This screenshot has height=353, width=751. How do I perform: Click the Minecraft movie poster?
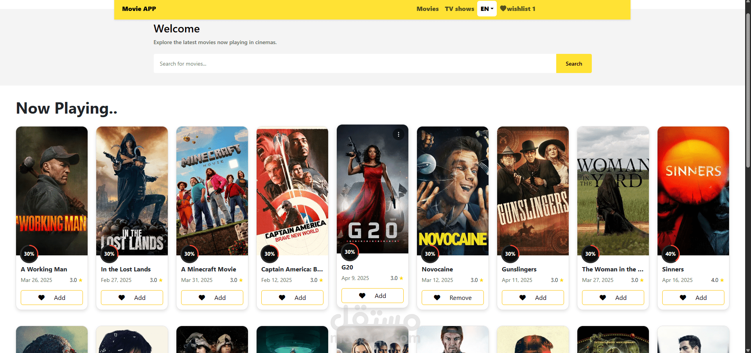(212, 191)
